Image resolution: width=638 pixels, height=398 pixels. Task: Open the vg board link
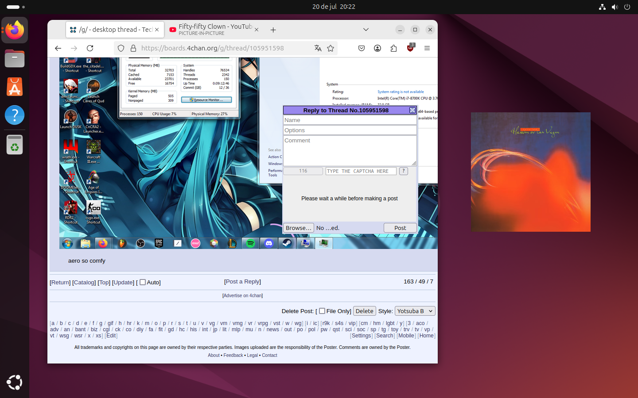coord(212,323)
